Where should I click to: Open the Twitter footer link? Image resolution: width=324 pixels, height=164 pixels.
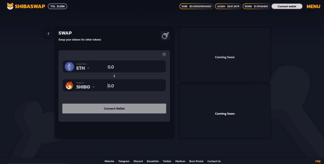click(167, 161)
